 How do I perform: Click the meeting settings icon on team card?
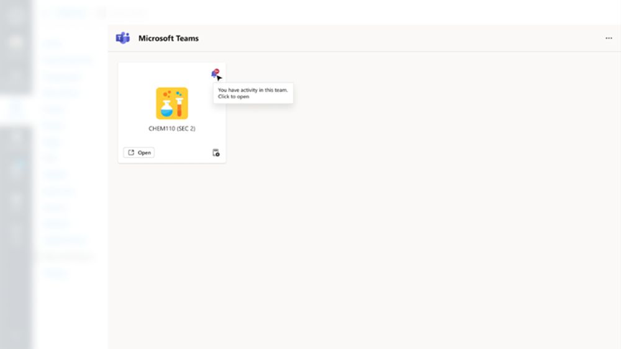click(216, 152)
